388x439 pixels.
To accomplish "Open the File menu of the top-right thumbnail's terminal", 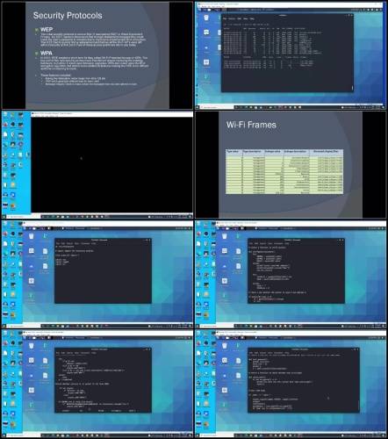I will pos(225,18).
